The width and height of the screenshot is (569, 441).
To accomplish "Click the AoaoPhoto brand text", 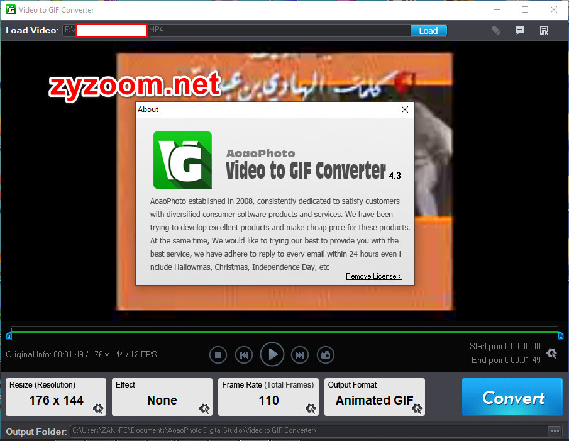I will (260, 154).
